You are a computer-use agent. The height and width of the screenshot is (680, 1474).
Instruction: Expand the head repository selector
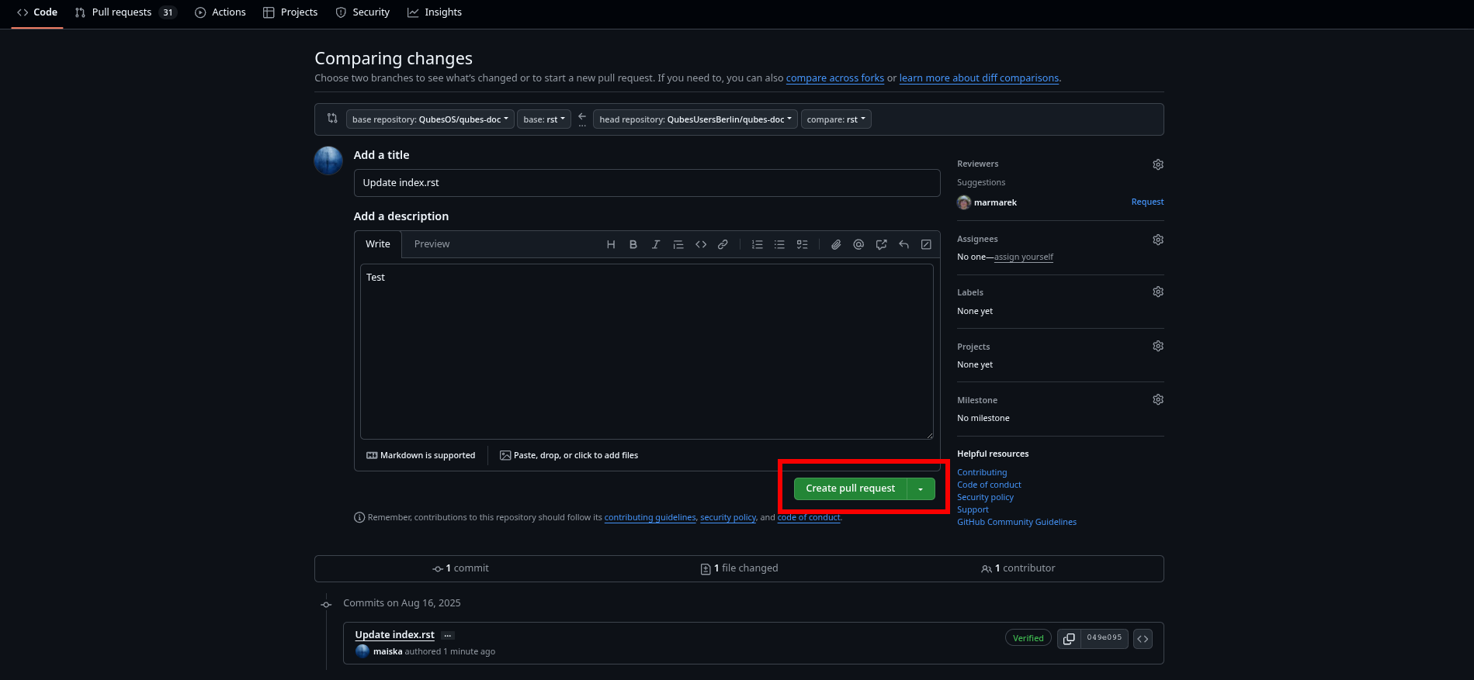(695, 119)
